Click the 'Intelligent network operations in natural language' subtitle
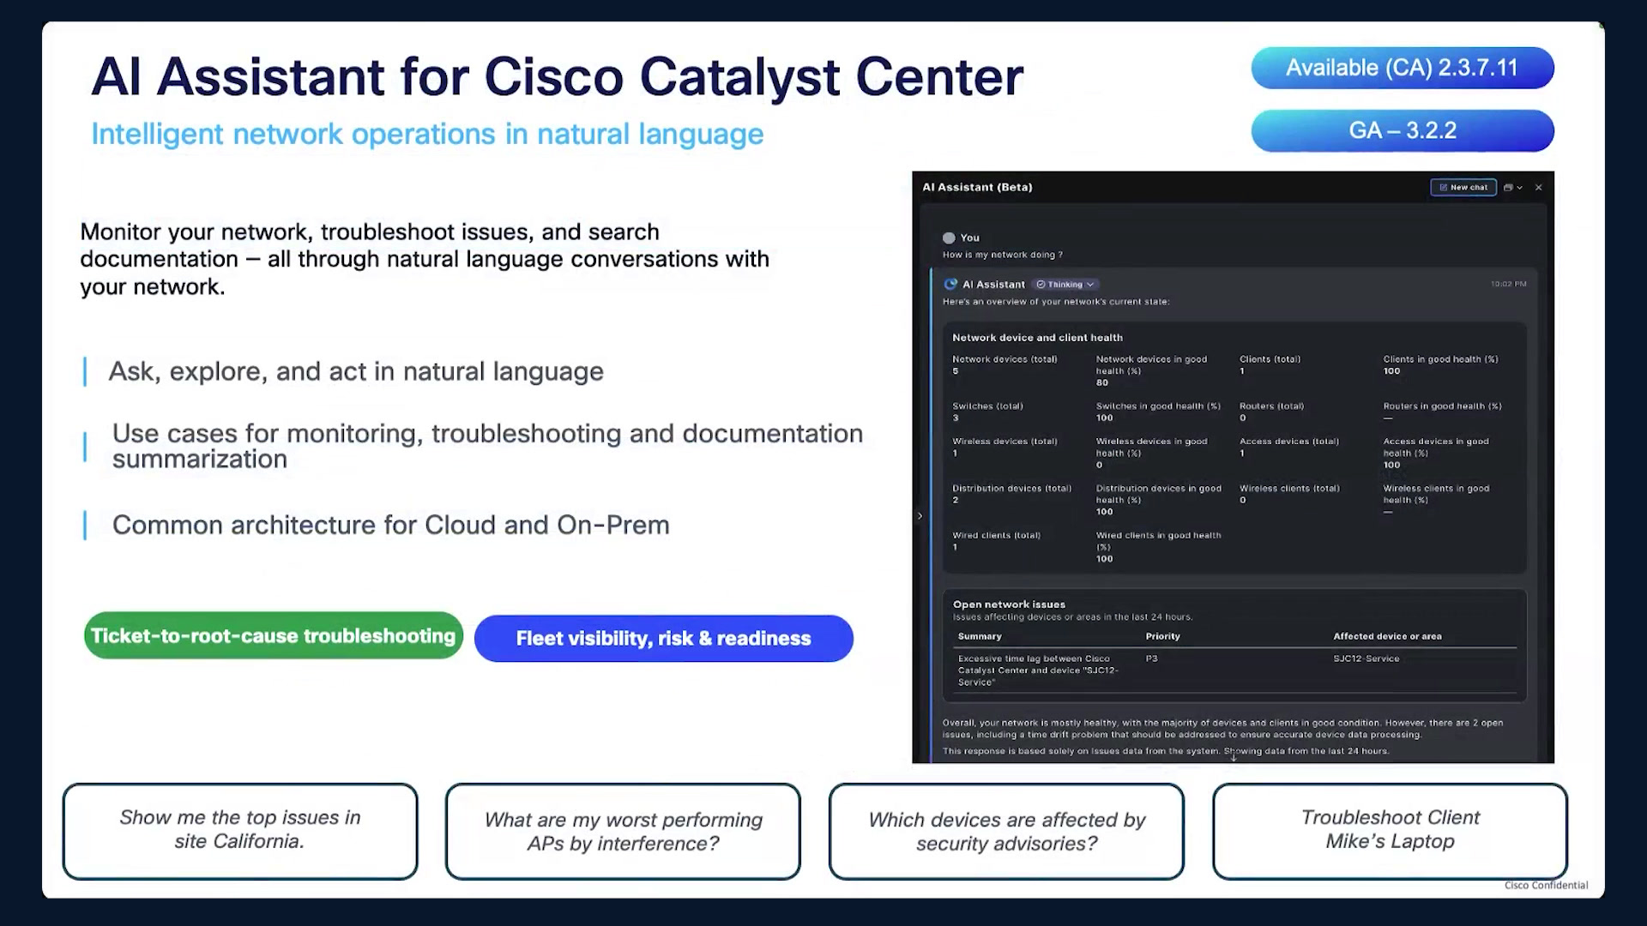Screen dimensions: 1647x926 pyautogui.click(x=427, y=135)
